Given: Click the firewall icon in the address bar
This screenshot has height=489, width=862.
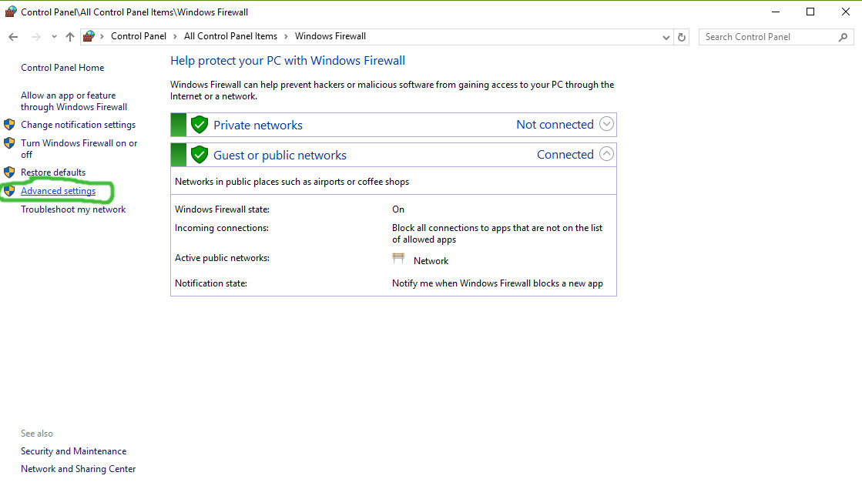Looking at the screenshot, I should [89, 36].
